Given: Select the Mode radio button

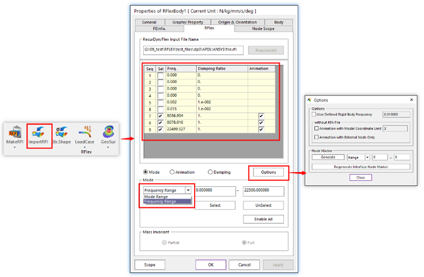Looking at the screenshot, I should point(146,172).
